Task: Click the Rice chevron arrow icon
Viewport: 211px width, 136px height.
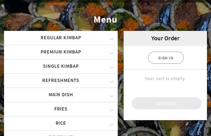Action: tap(112, 124)
